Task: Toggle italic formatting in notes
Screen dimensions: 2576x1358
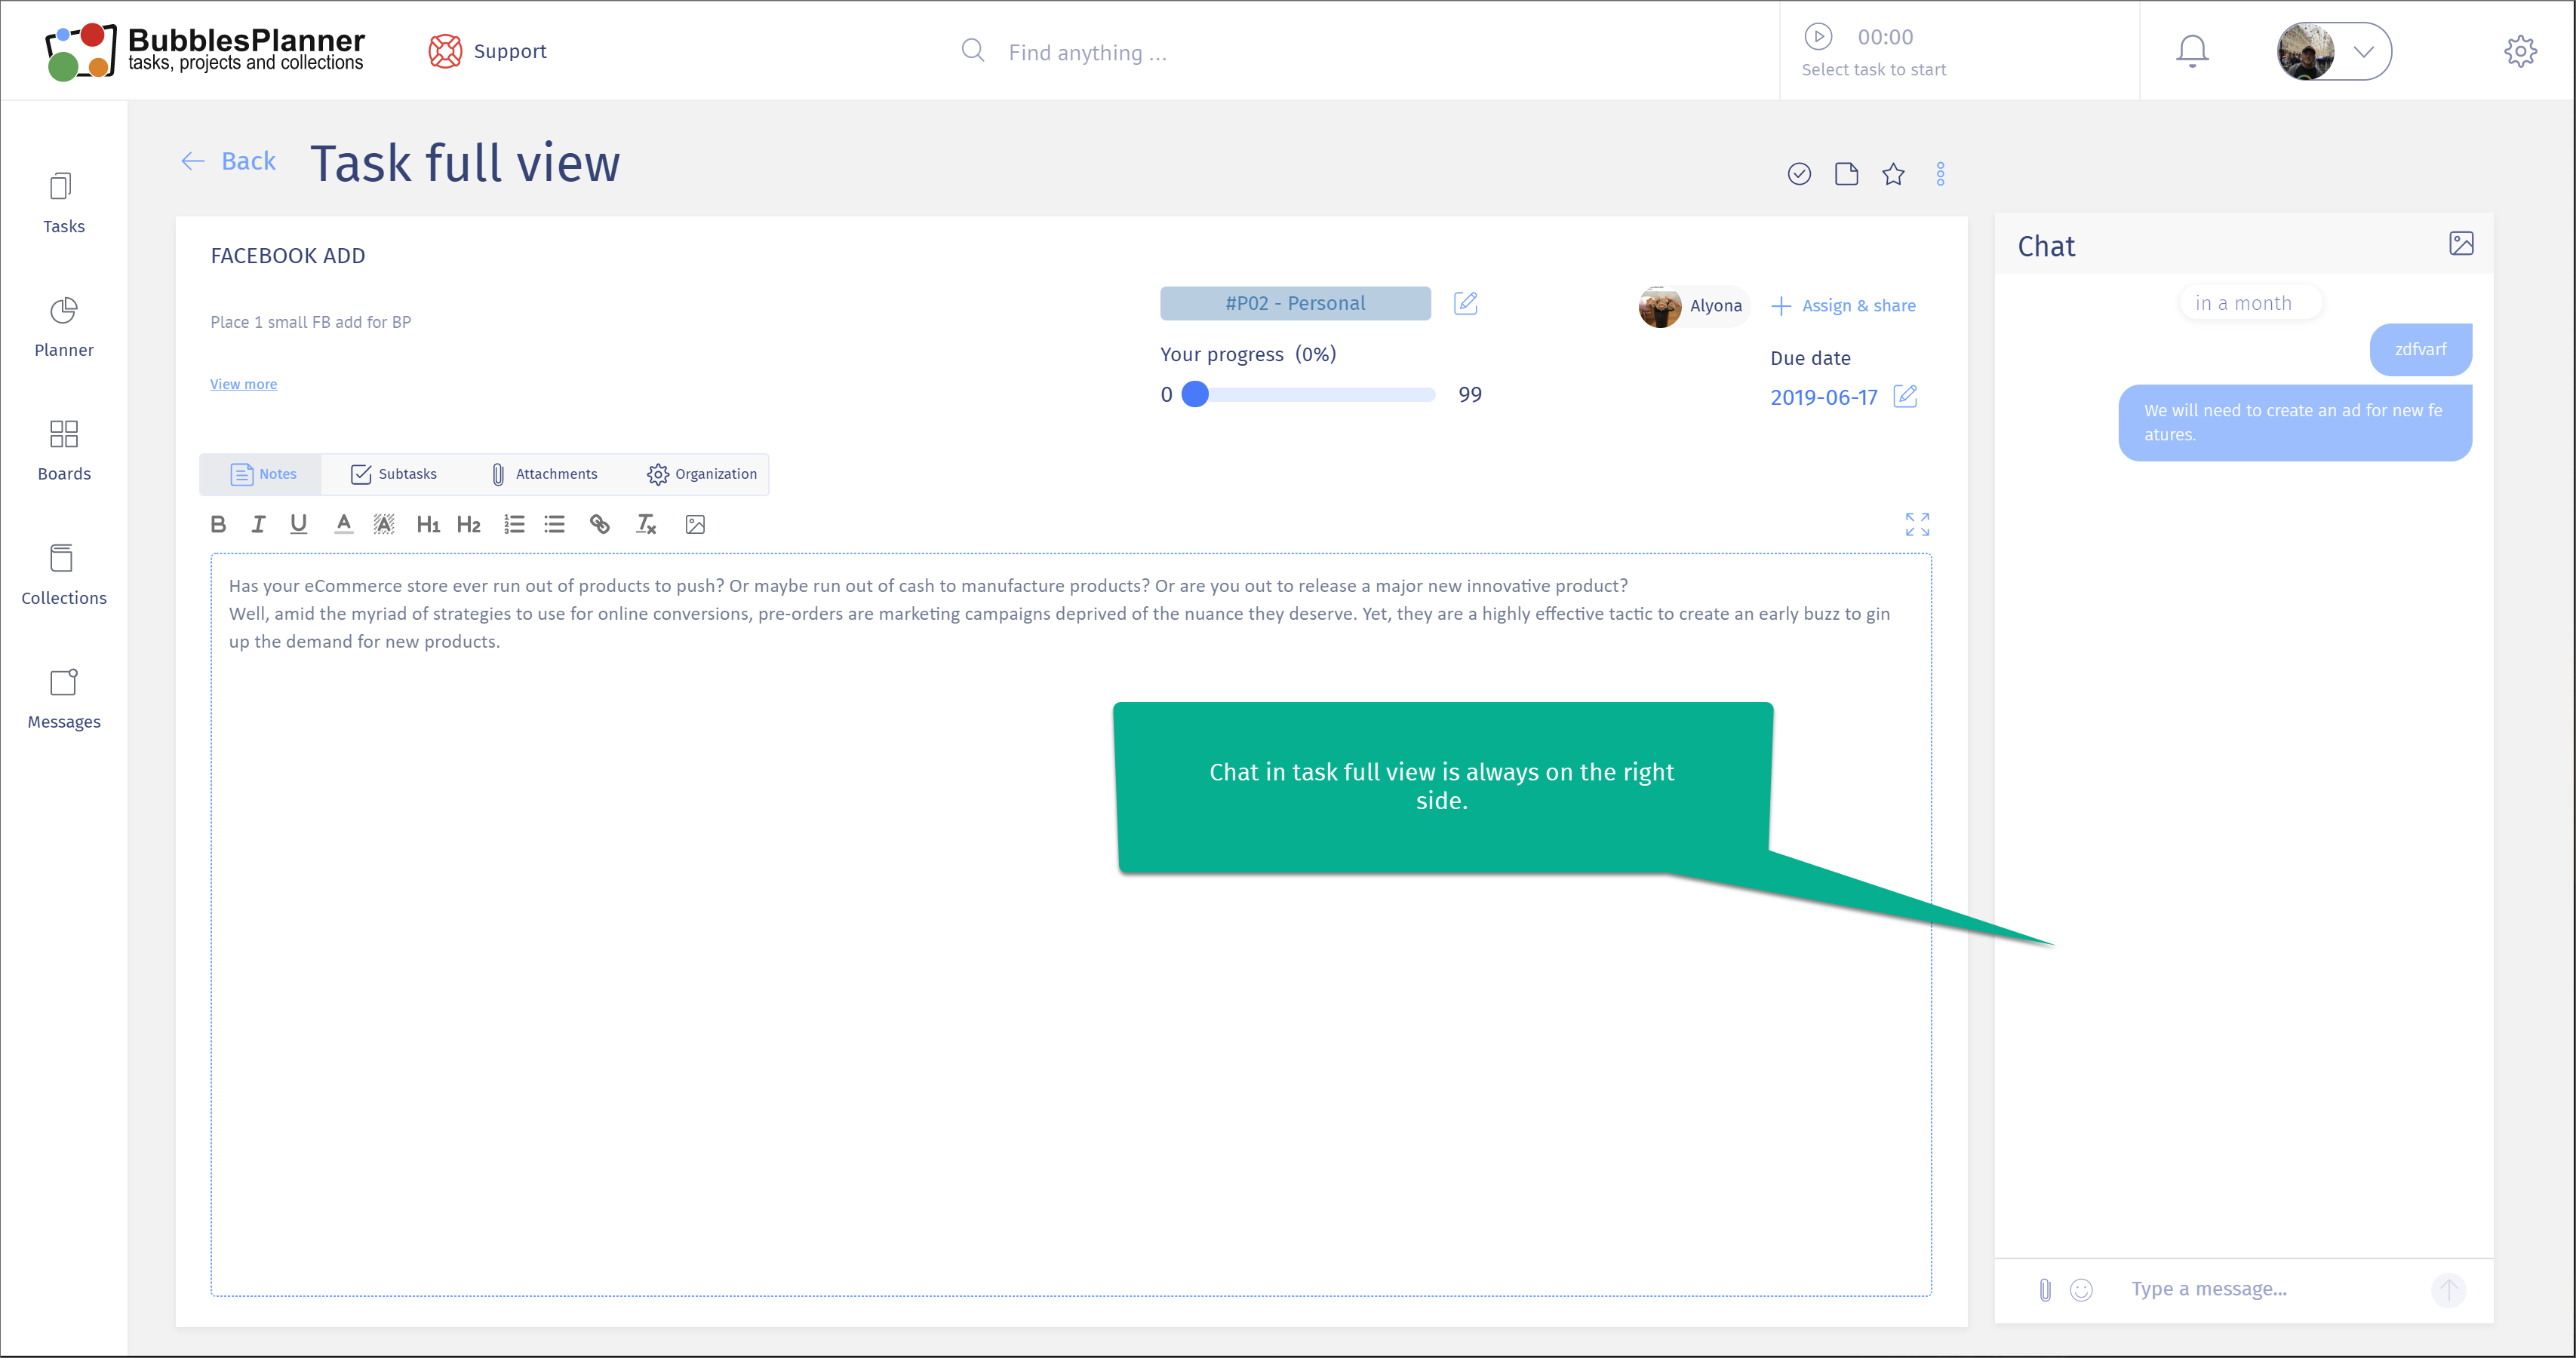Action: click(258, 523)
